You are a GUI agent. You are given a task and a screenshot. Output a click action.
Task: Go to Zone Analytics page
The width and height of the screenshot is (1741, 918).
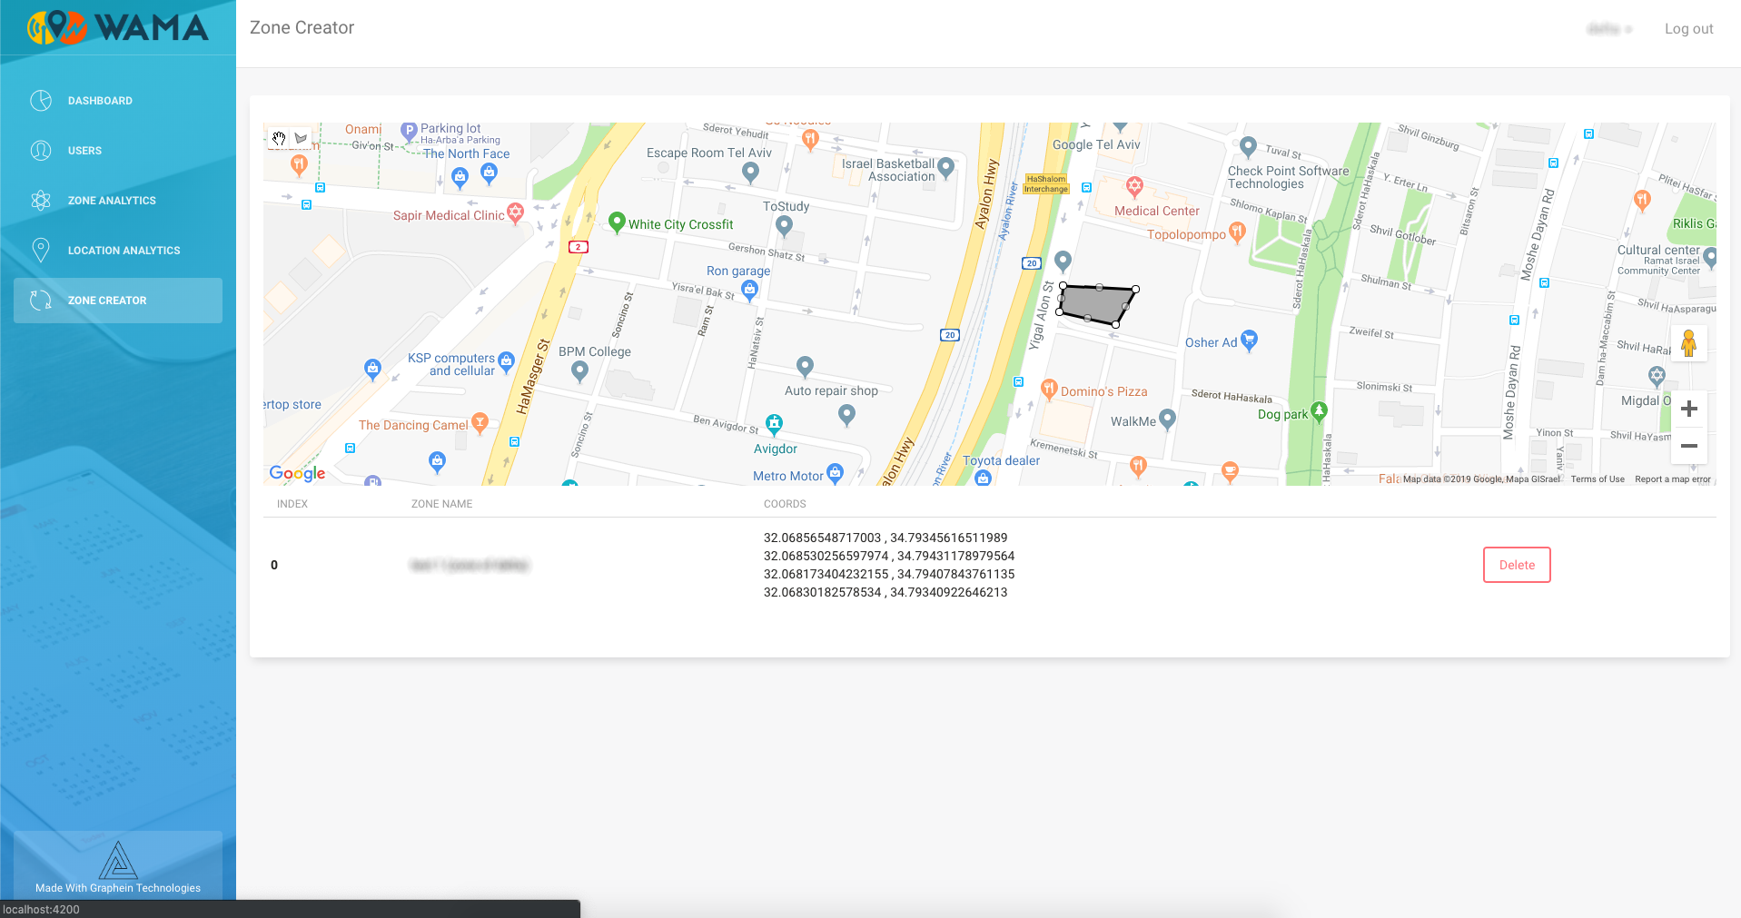coord(118,201)
